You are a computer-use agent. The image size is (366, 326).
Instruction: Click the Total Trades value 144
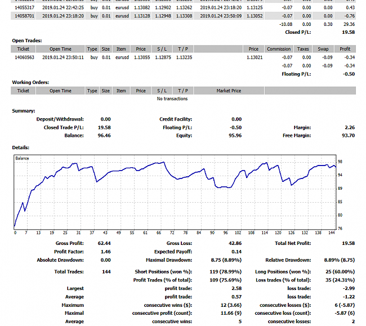106,272
